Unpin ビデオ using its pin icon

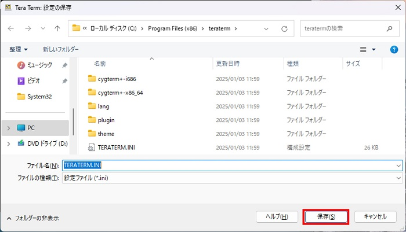(64, 81)
